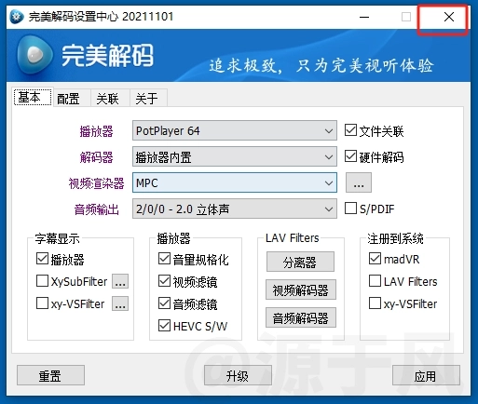Click the 应用 button
The image size is (478, 404).
[426, 375]
